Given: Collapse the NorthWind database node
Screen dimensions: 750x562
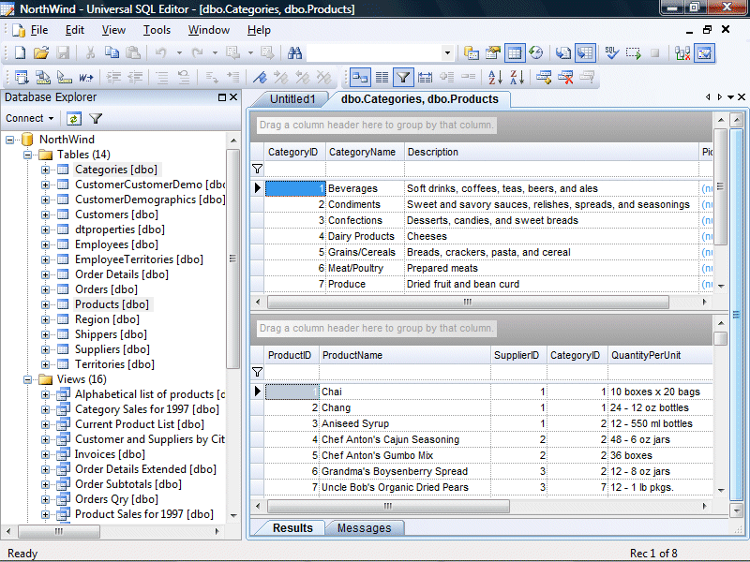Looking at the screenshot, I should pyautogui.click(x=9, y=140).
